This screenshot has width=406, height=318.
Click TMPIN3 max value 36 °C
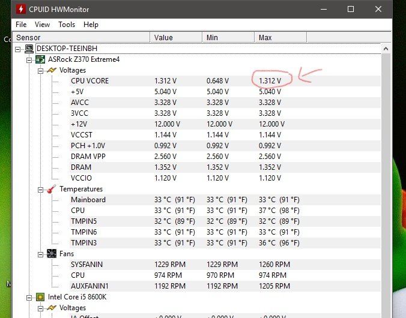[x=279, y=243]
